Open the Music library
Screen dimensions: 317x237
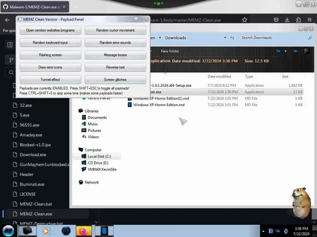(93, 124)
